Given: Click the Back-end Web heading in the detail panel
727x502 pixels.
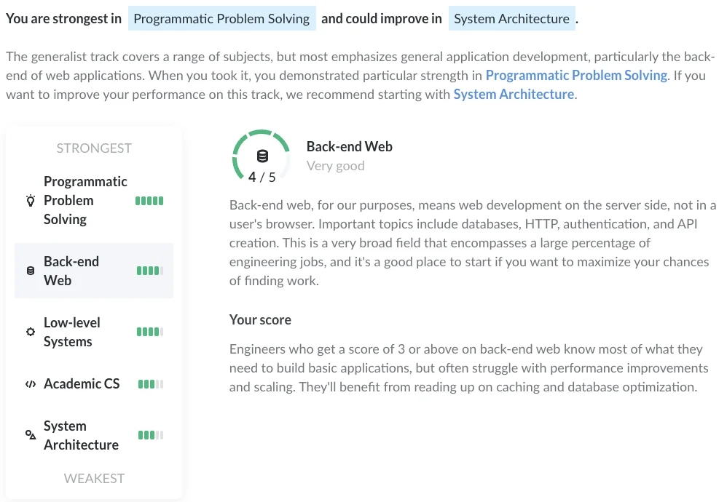Looking at the screenshot, I should pyautogui.click(x=349, y=146).
